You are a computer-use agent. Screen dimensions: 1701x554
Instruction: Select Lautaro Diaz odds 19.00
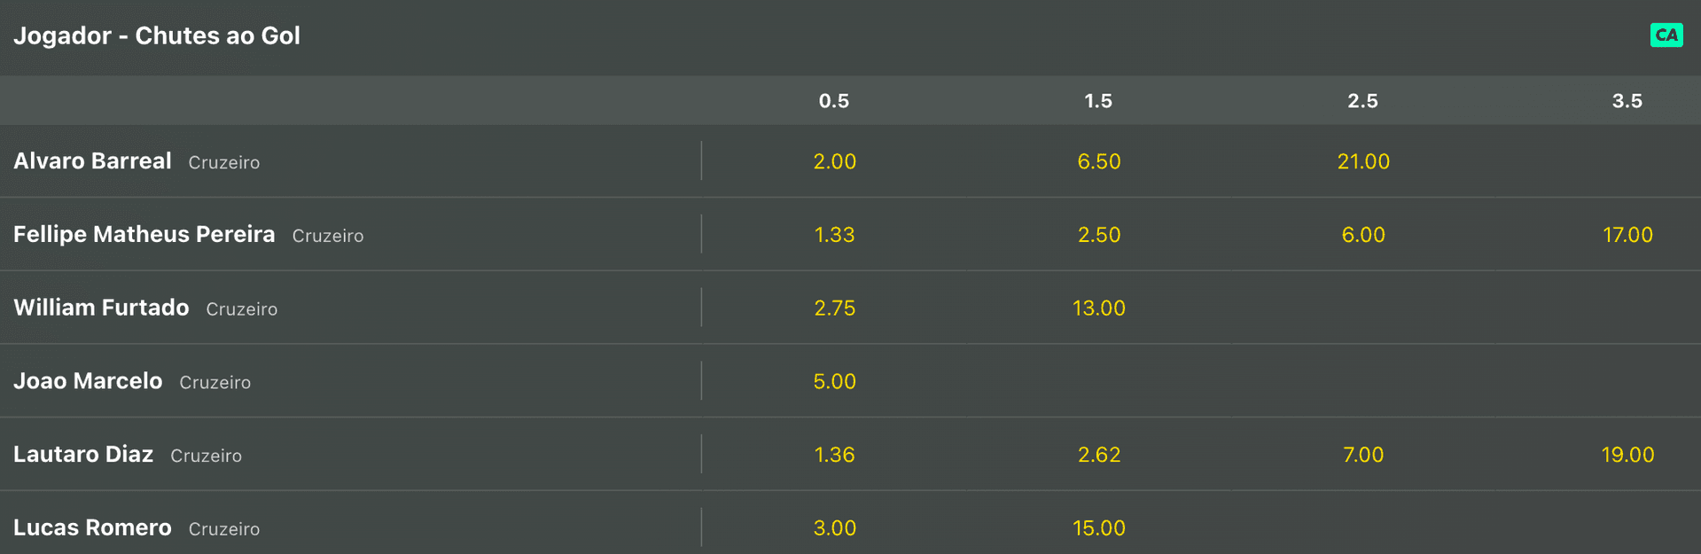coord(1627,455)
